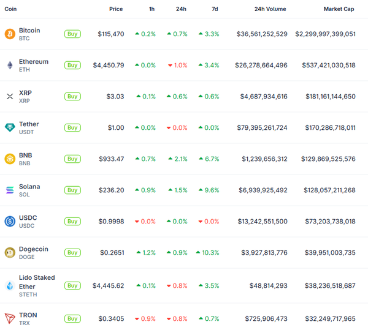The width and height of the screenshot is (368, 330).
Task: Open the Lido Staked Ether link
Action: point(37,282)
